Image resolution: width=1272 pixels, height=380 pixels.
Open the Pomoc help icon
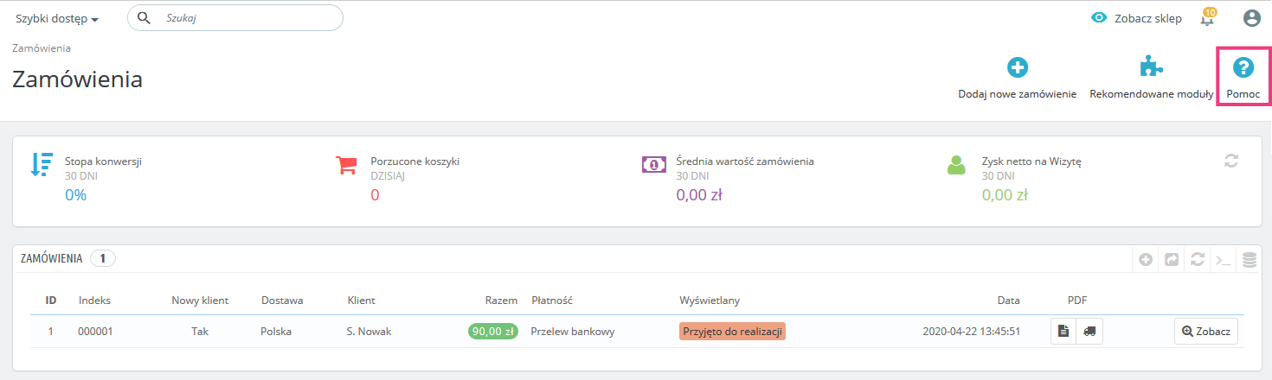1243,68
